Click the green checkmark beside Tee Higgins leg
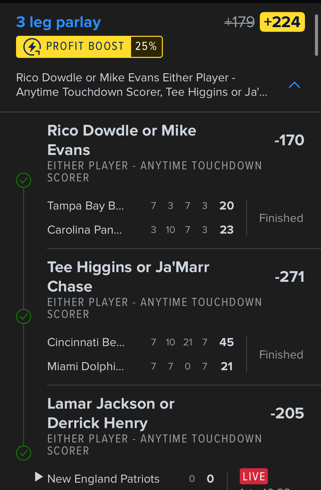 click(24, 316)
